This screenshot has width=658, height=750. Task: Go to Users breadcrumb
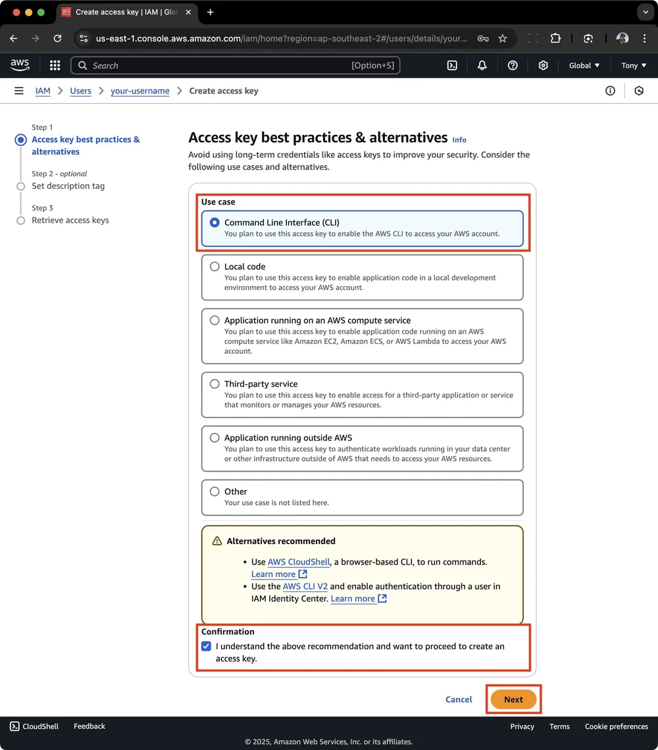[x=80, y=91]
